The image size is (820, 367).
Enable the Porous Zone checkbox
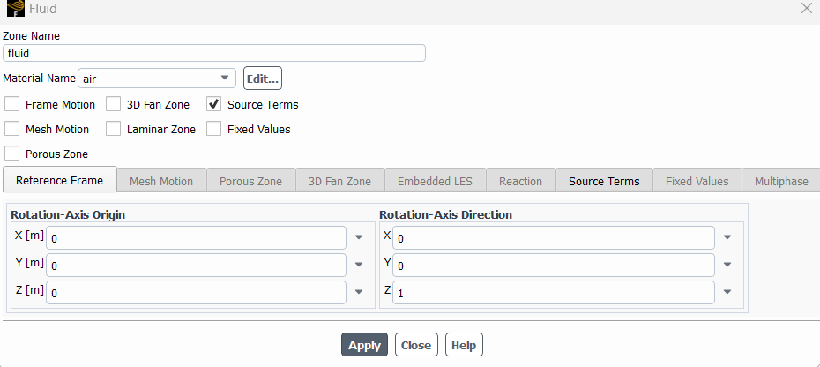coord(12,154)
